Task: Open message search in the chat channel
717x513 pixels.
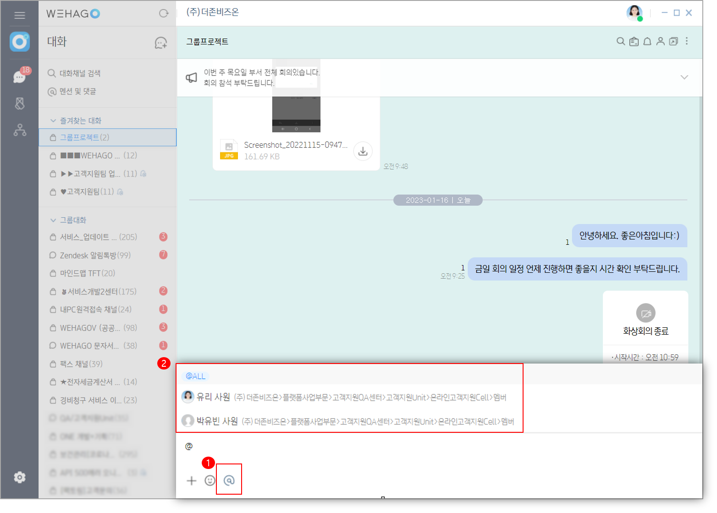Action: click(620, 41)
